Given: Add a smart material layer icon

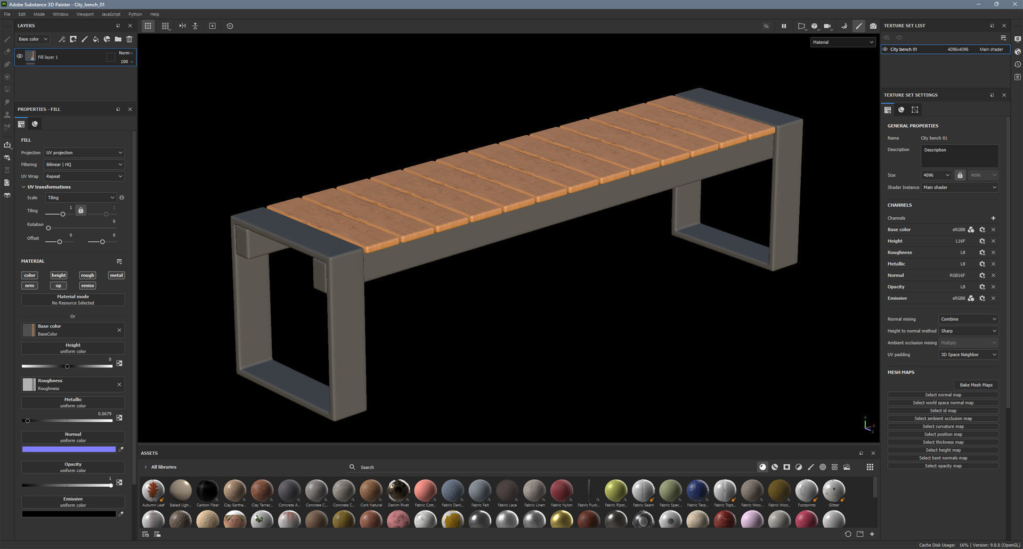Looking at the screenshot, I should click(107, 39).
